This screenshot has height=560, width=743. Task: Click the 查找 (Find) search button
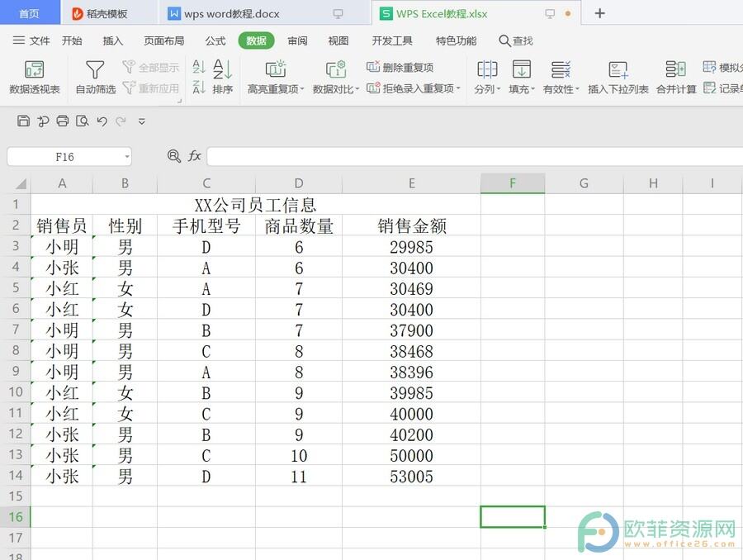pos(516,40)
